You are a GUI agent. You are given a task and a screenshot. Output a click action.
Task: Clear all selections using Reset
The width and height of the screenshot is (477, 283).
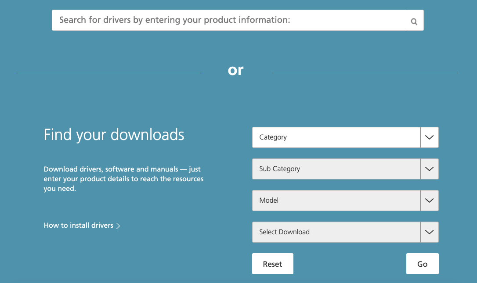coord(272,264)
